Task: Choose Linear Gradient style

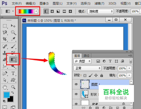Action: [x=46, y=11]
